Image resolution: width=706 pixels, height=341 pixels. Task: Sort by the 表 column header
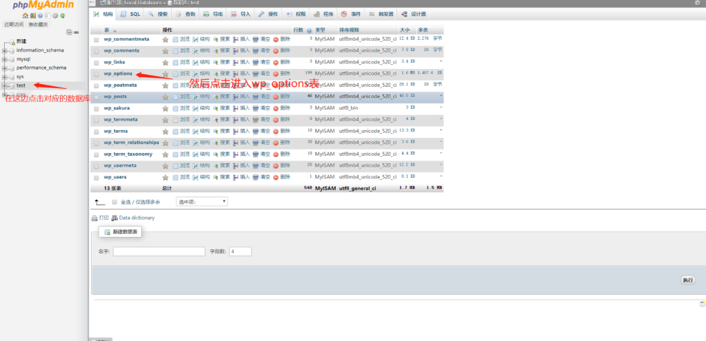[x=107, y=30]
